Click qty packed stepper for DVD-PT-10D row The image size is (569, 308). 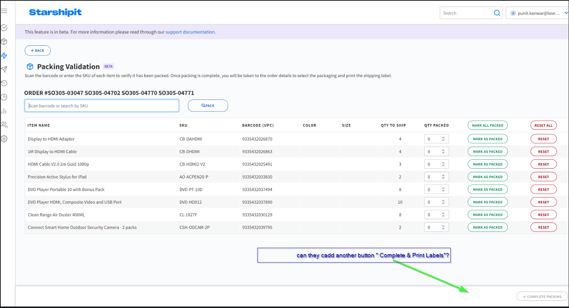point(443,190)
